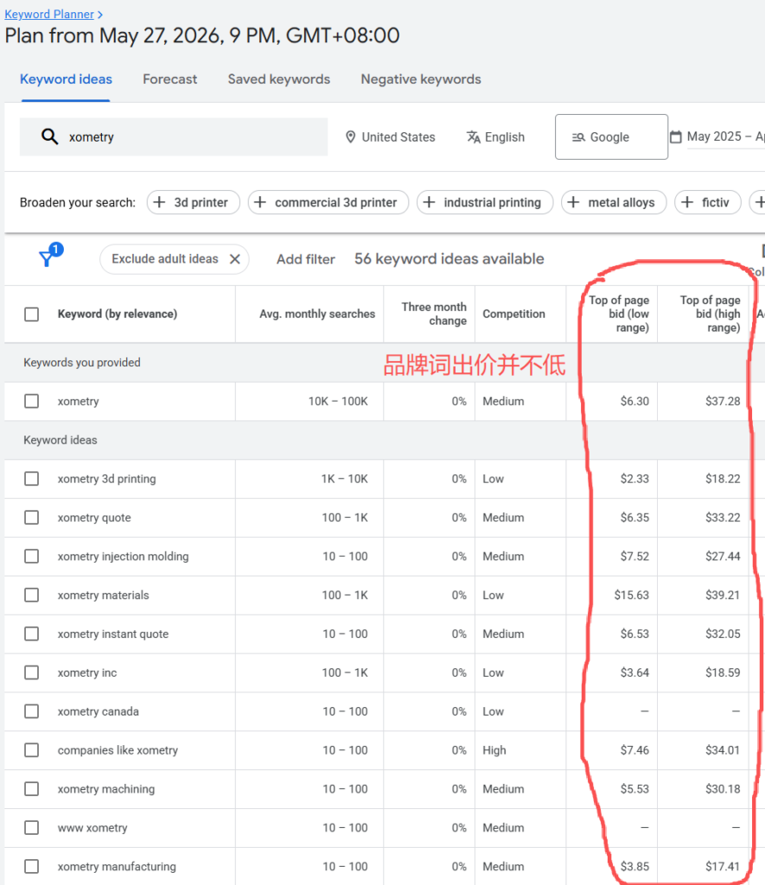Open the Saved keywords tab

pyautogui.click(x=279, y=80)
